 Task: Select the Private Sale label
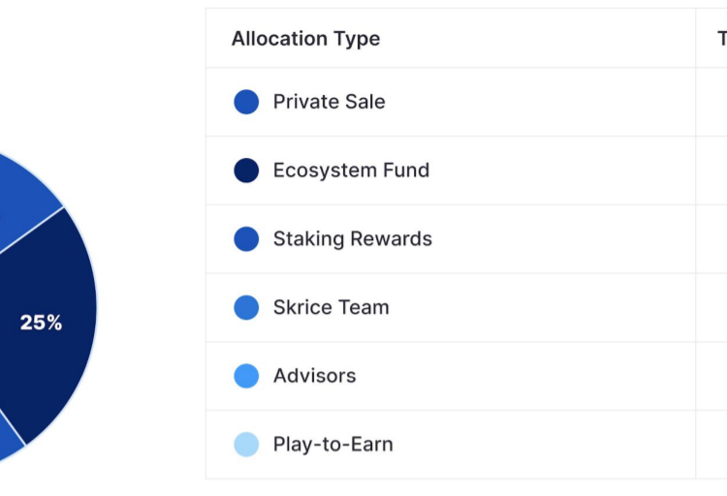point(330,102)
